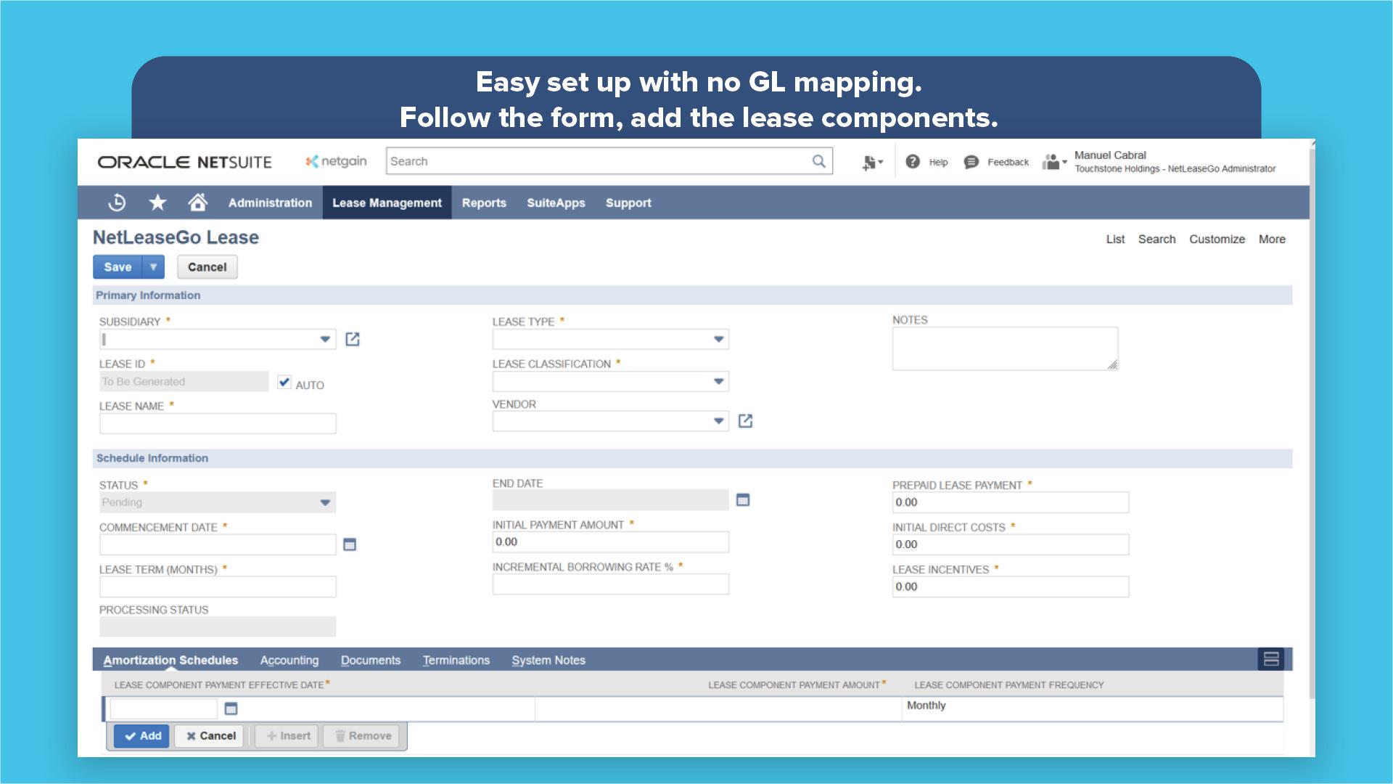The height and width of the screenshot is (784, 1393).
Task: Expand the Lease Type dropdown
Action: point(718,339)
